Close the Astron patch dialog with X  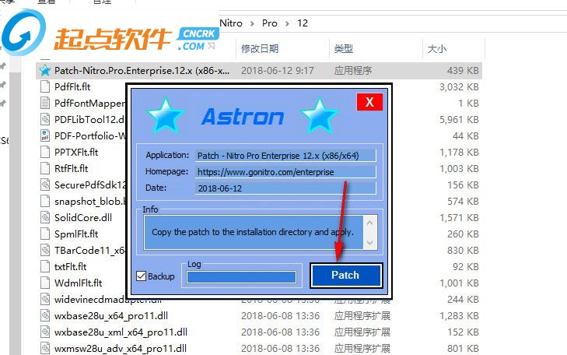369,102
